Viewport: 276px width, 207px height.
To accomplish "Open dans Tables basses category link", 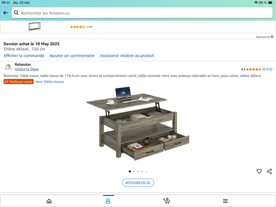I will click(x=50, y=82).
